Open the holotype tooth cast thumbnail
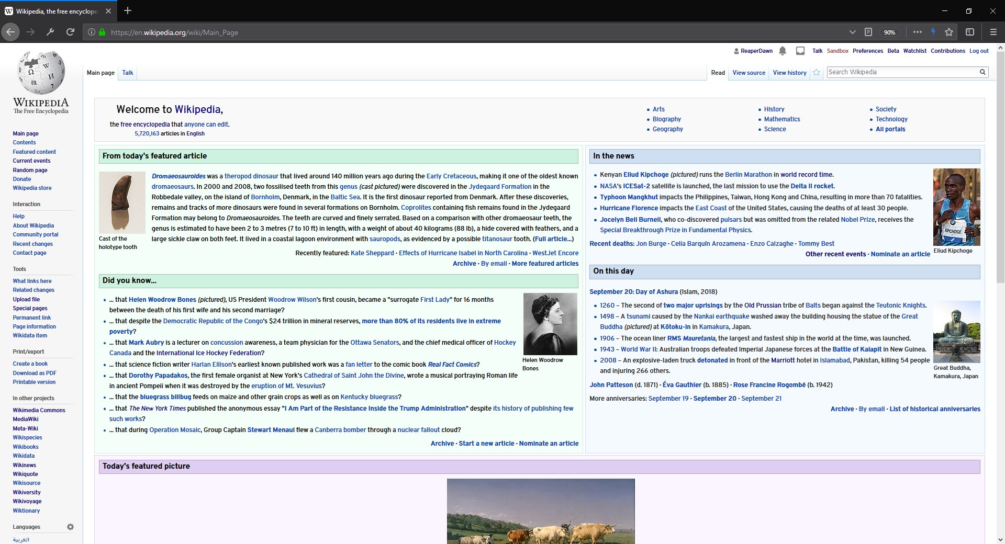 point(122,202)
